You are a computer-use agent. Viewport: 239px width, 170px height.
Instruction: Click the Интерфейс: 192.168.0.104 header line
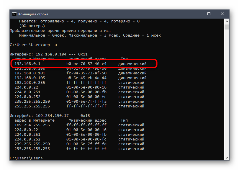[x=48, y=54]
